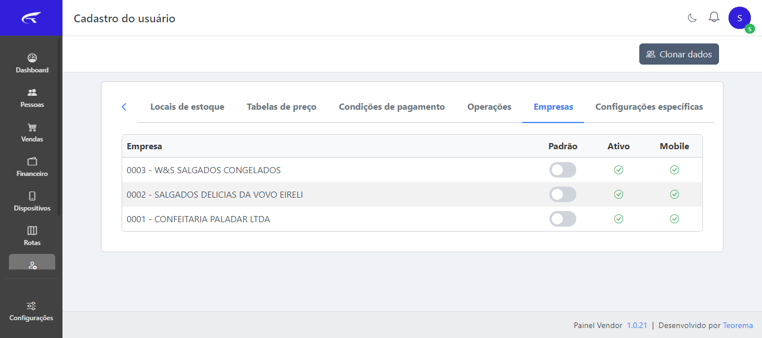Screen dimensions: 762x338
Task: Click the Cadastro do usuário page title
Action: pyautogui.click(x=124, y=18)
